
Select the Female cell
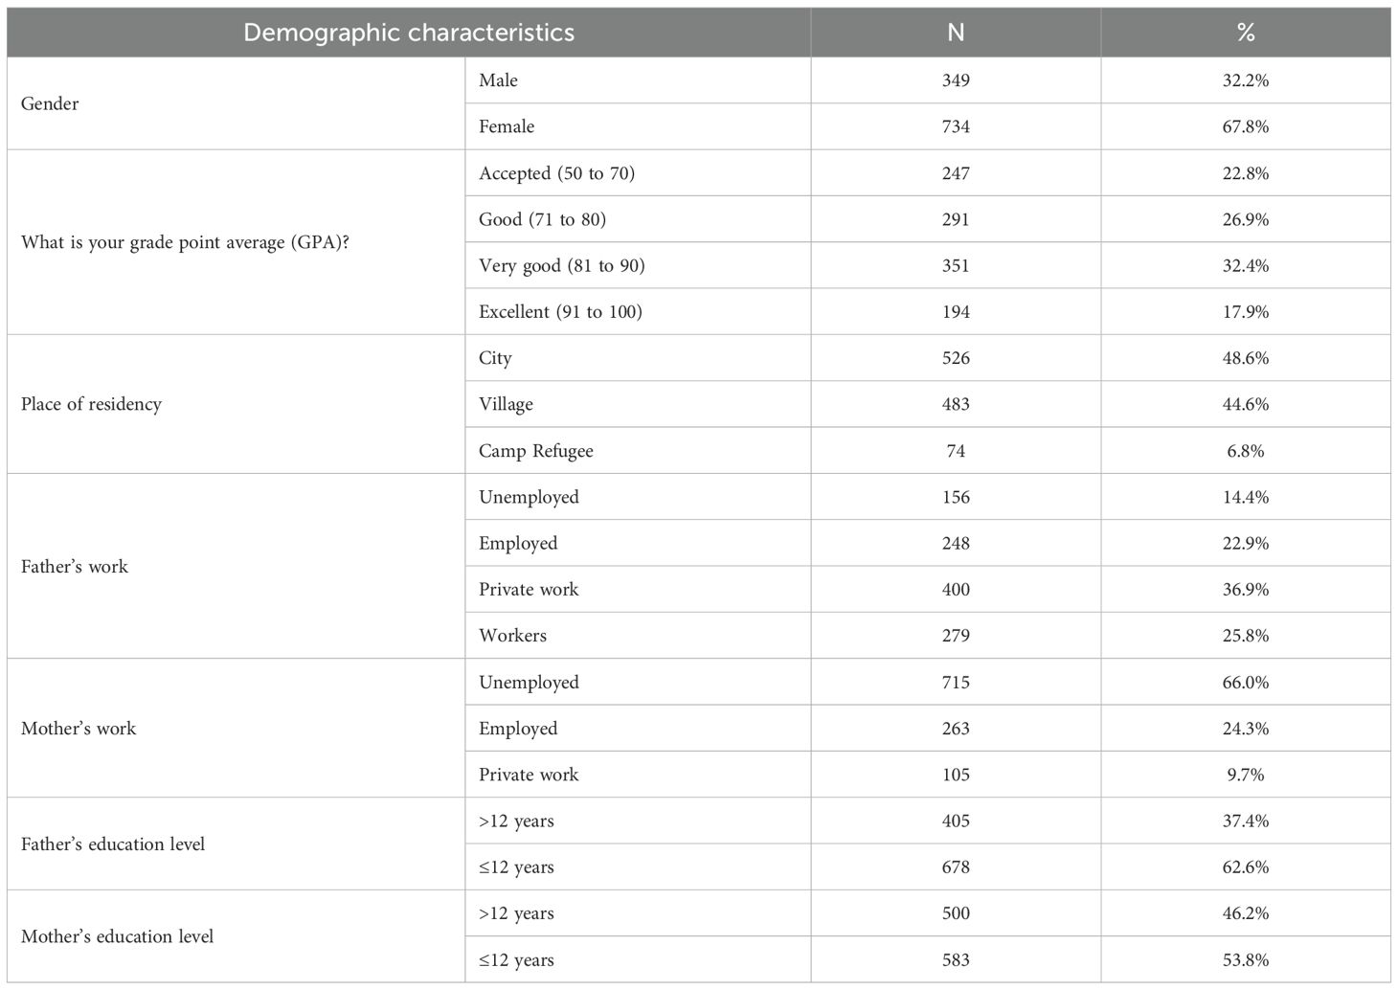507,126
